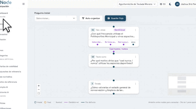196x109 pixels.
Task: Open Categorías sidebar item
Action: click(x=4, y=56)
